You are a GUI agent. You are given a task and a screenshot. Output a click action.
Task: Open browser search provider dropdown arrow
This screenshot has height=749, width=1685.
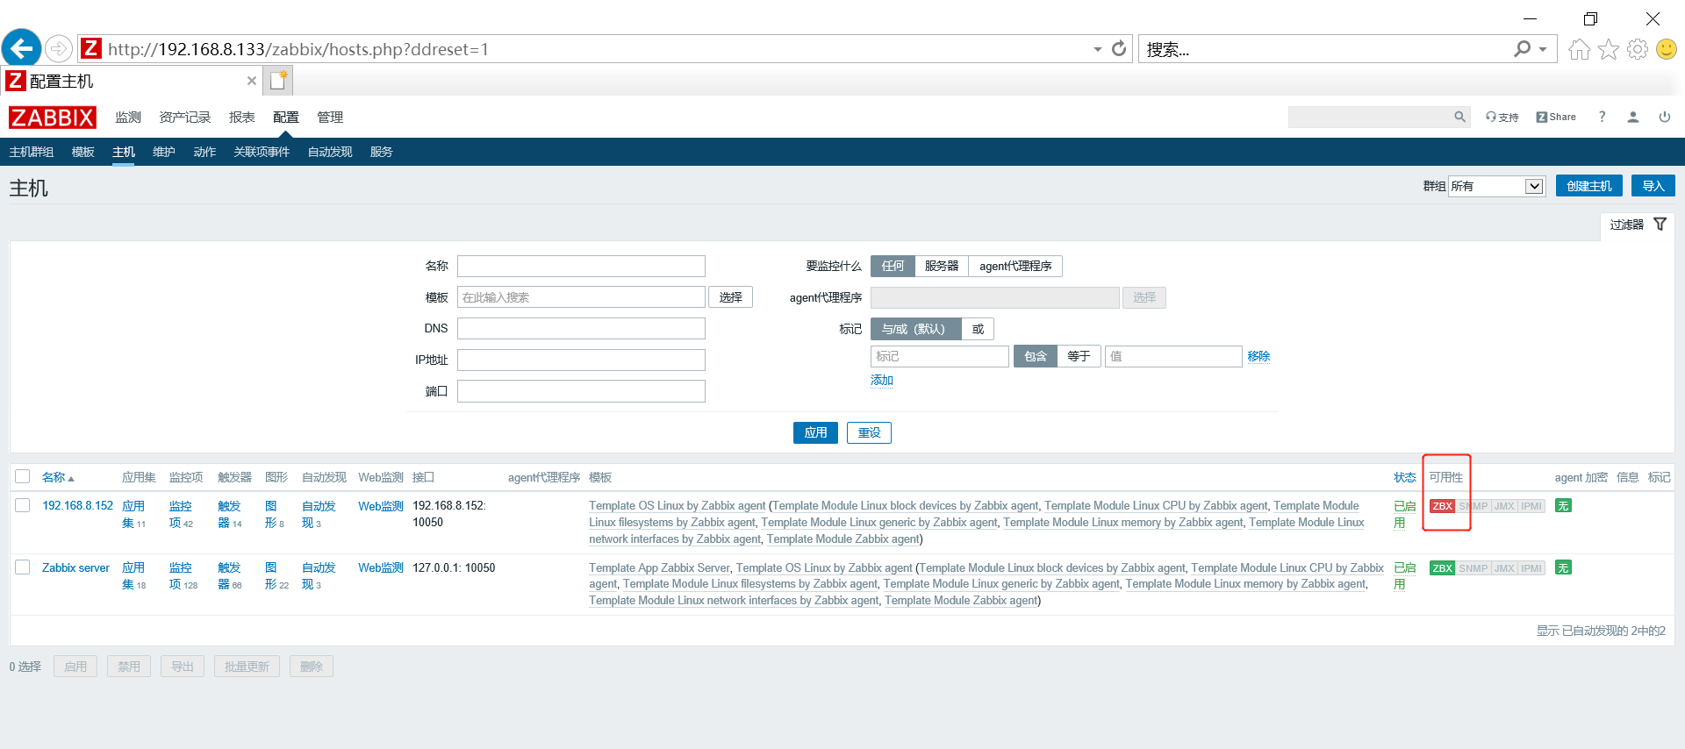(x=1543, y=49)
